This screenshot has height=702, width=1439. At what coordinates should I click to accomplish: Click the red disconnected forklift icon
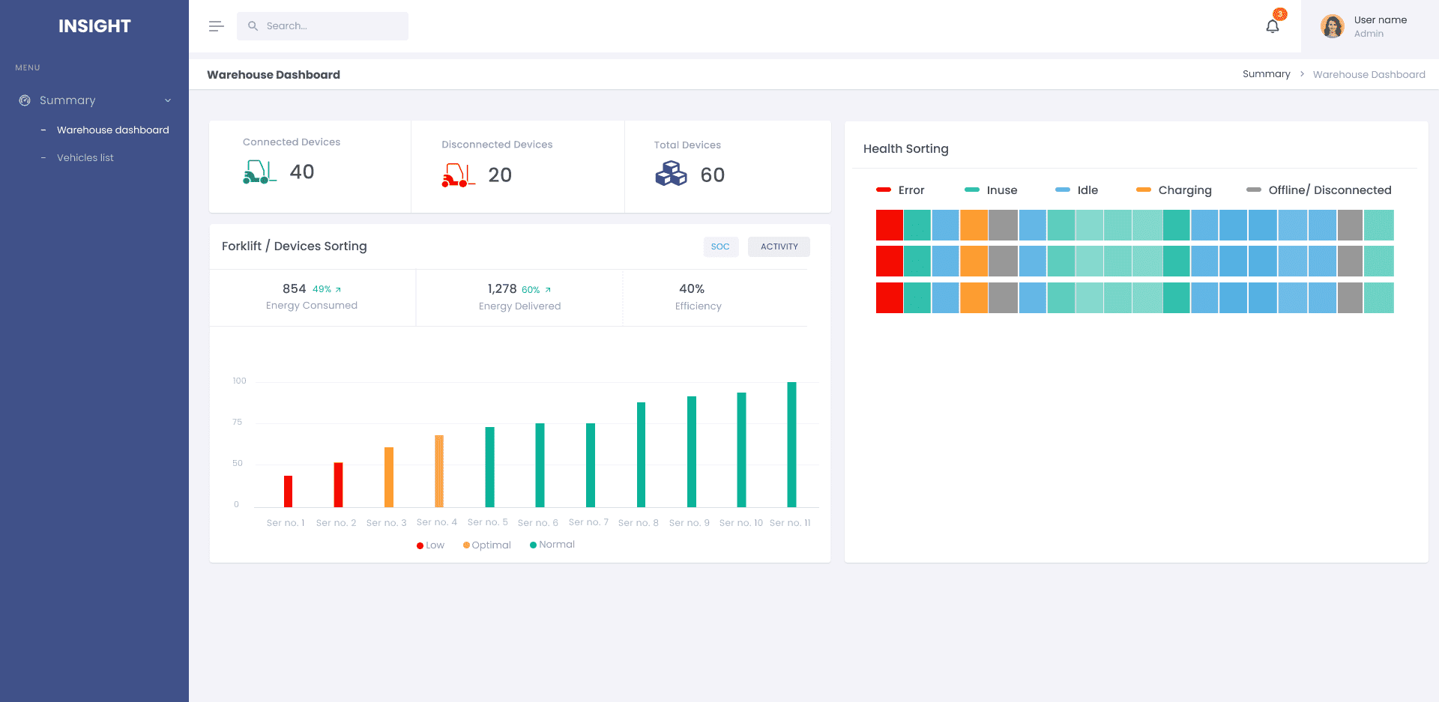[x=458, y=175]
